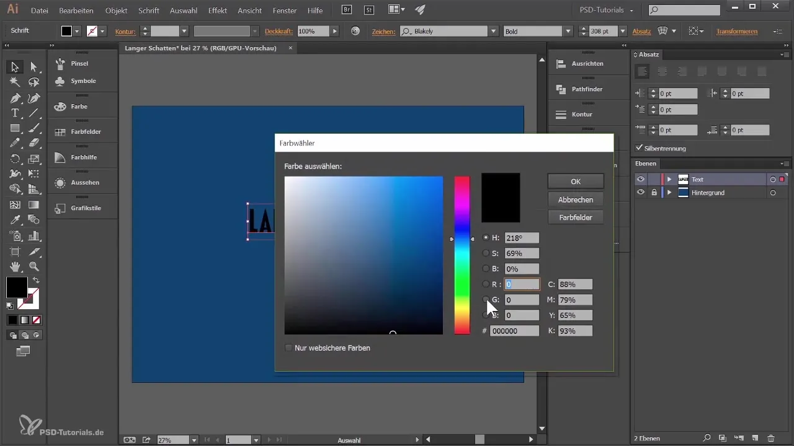Uncheck the Silbentrennung checkbox
794x446 pixels.
coord(640,148)
